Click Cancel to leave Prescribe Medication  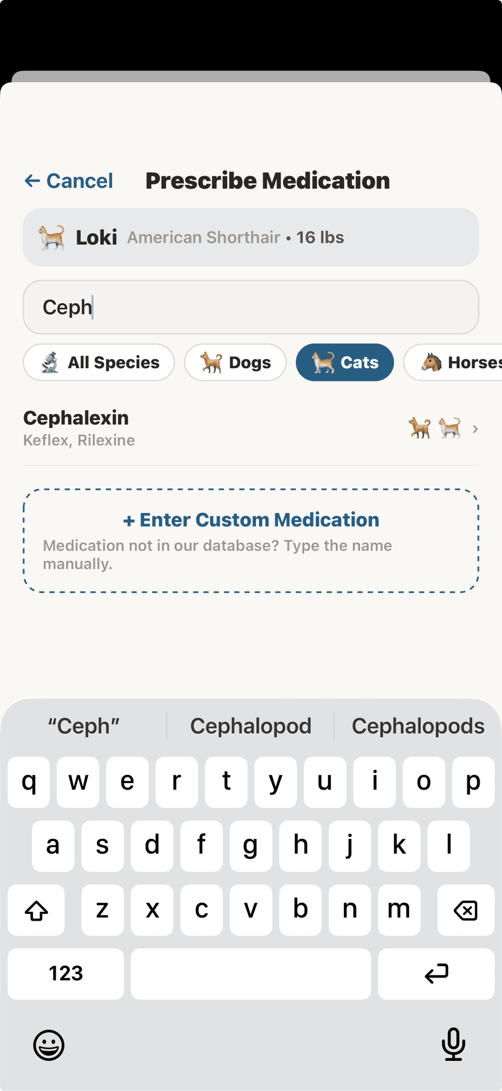[x=68, y=180]
